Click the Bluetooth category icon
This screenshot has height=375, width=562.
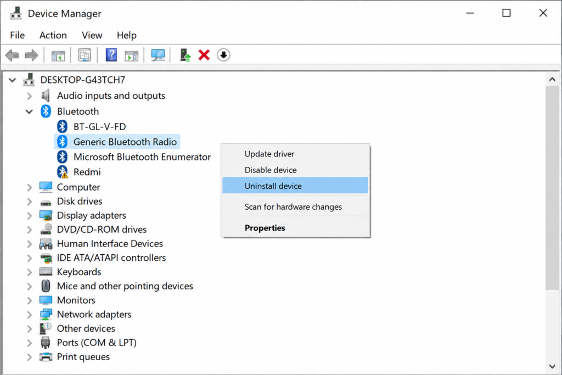pyautogui.click(x=46, y=111)
